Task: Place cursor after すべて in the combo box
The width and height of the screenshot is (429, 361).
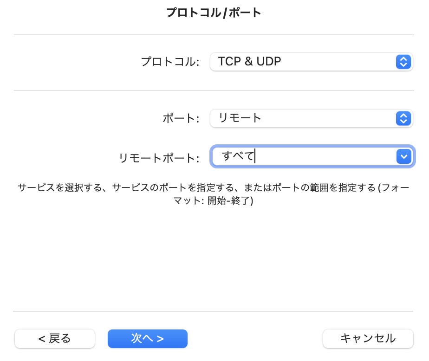Action: [255, 156]
